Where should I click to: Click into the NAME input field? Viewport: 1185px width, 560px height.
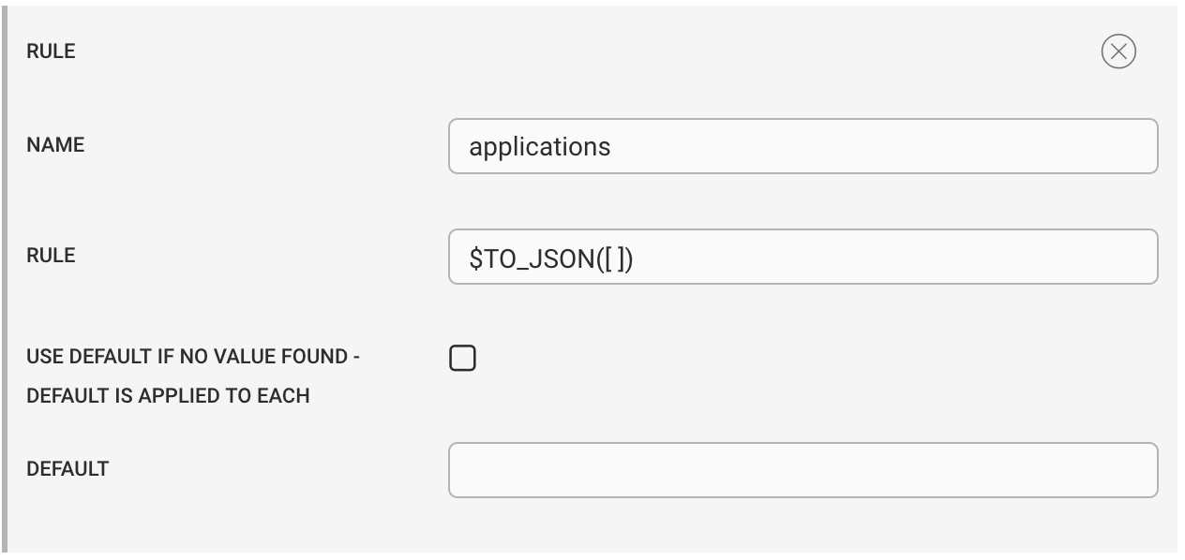coord(803,145)
